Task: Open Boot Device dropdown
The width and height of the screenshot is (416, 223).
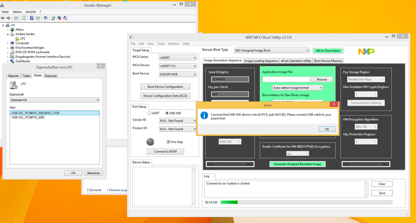Action: (x=178, y=74)
